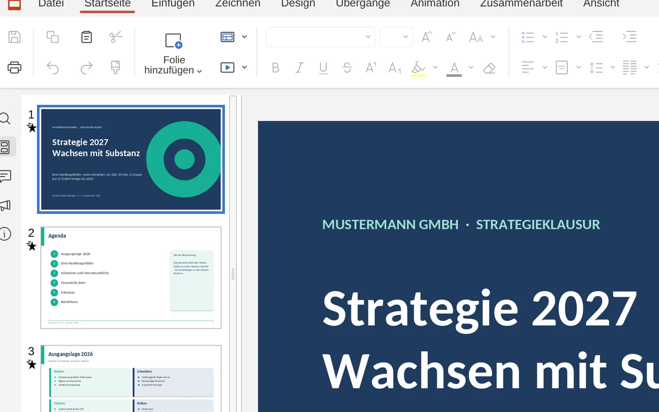Screen dimensions: 659x412
Task: Toggle underline formatting
Action: tap(323, 68)
